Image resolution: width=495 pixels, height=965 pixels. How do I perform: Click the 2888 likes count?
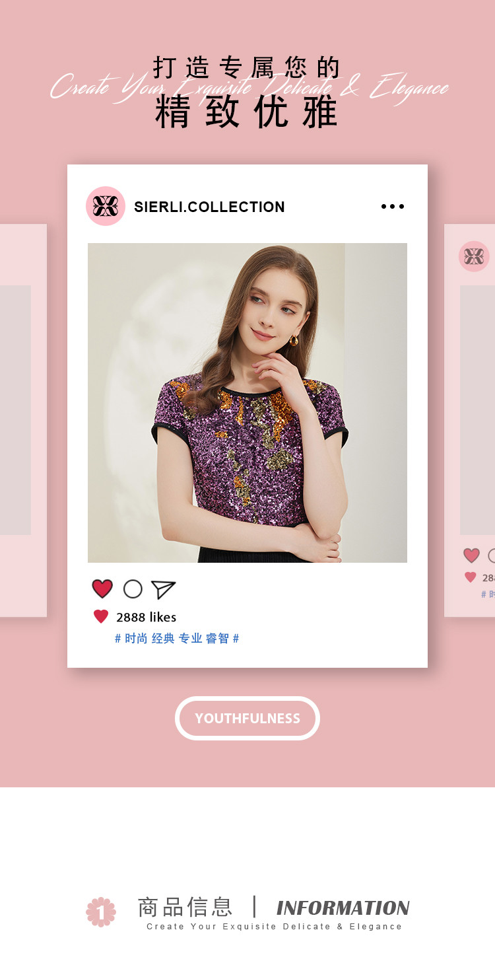coord(147,617)
